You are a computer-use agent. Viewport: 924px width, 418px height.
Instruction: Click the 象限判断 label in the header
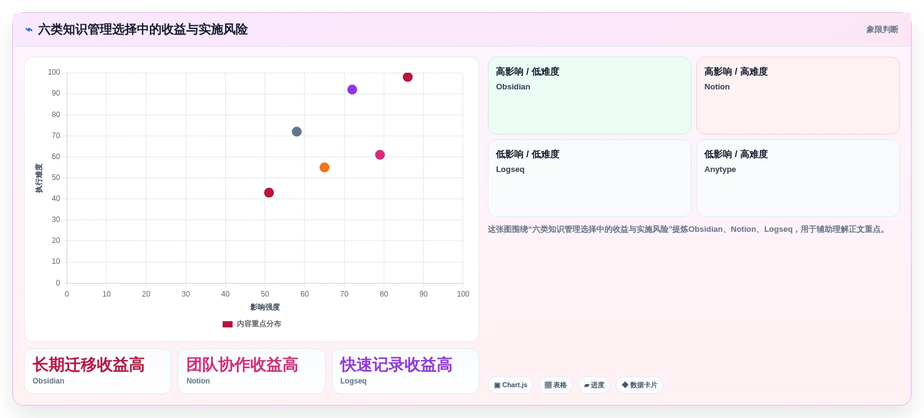coord(882,30)
